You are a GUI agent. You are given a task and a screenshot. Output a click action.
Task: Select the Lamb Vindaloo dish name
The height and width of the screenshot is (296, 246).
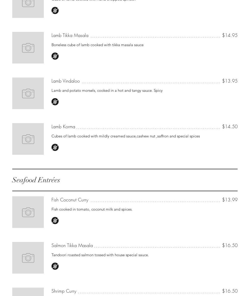click(x=66, y=81)
